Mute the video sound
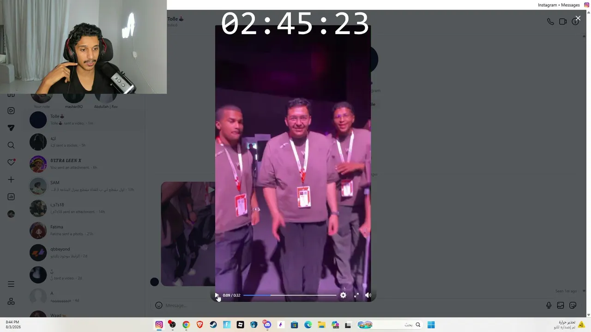591x332 pixels. [368, 295]
